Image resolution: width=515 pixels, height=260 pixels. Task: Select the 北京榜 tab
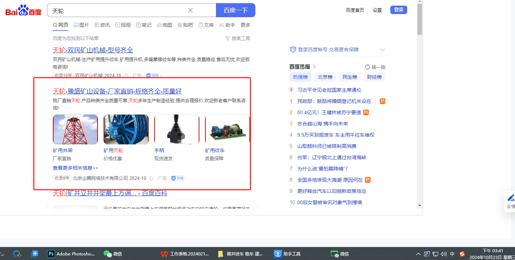[x=325, y=77]
